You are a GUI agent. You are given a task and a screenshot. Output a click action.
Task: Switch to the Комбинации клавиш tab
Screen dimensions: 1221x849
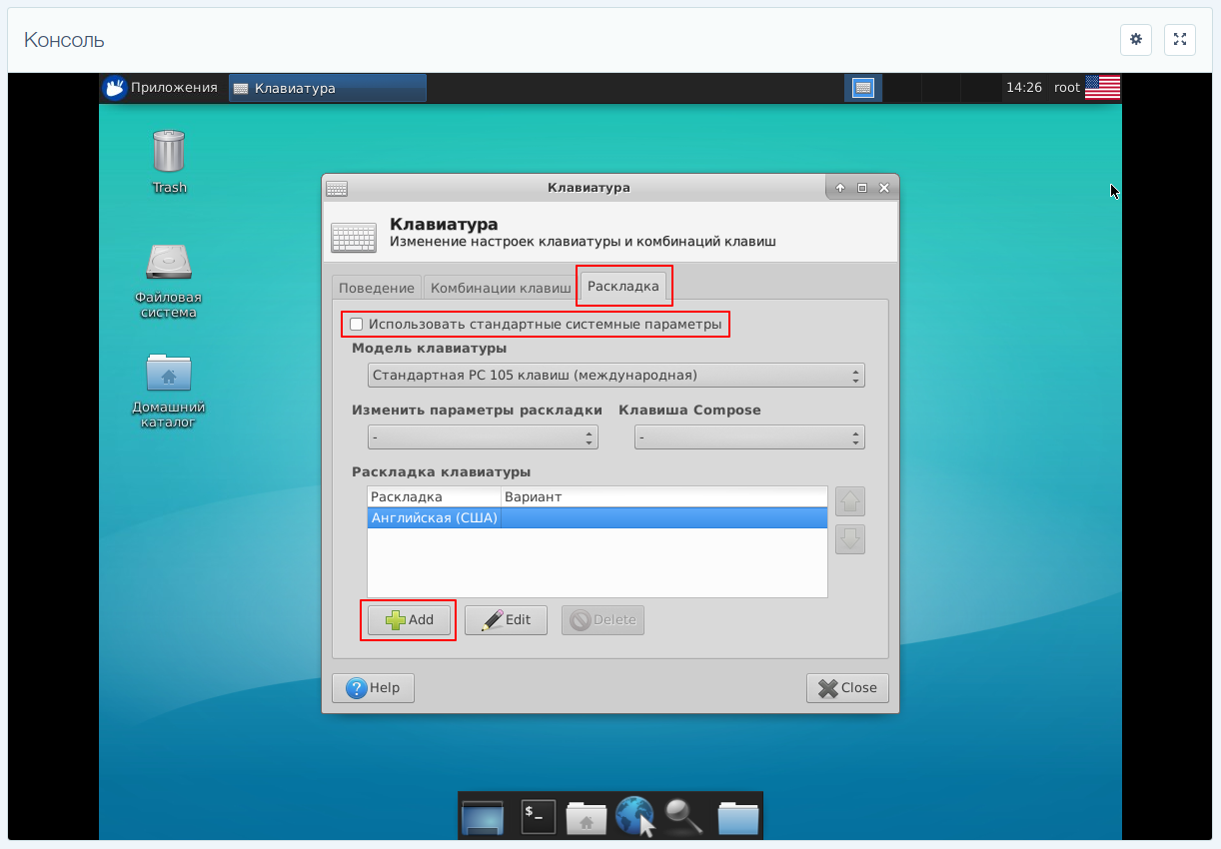coord(501,288)
